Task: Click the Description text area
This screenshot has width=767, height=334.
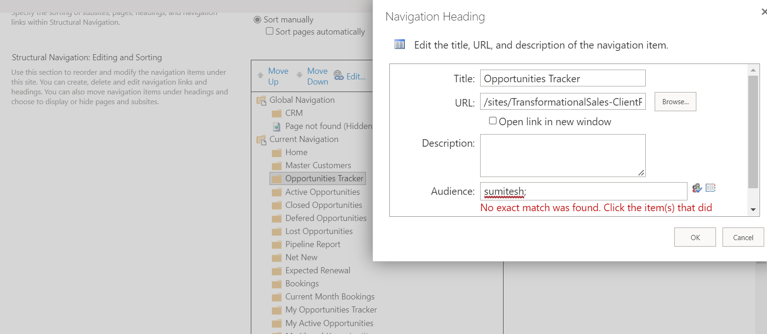Action: click(x=563, y=156)
